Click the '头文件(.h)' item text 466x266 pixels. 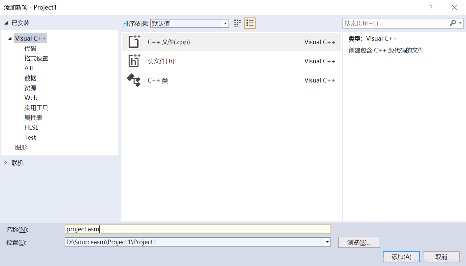point(161,61)
